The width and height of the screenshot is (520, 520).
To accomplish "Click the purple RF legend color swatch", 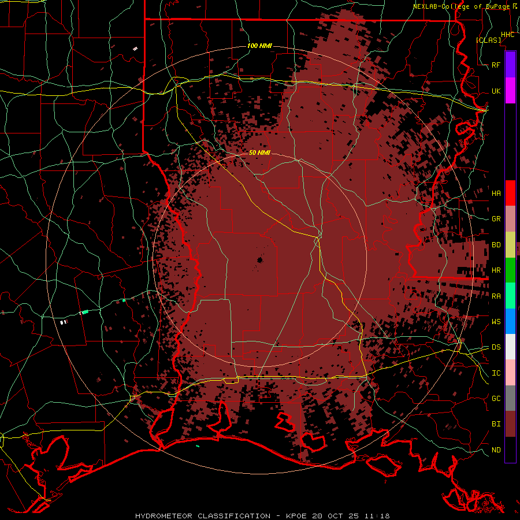I will point(510,65).
